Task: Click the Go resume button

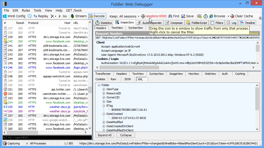Action: pos(63,16)
